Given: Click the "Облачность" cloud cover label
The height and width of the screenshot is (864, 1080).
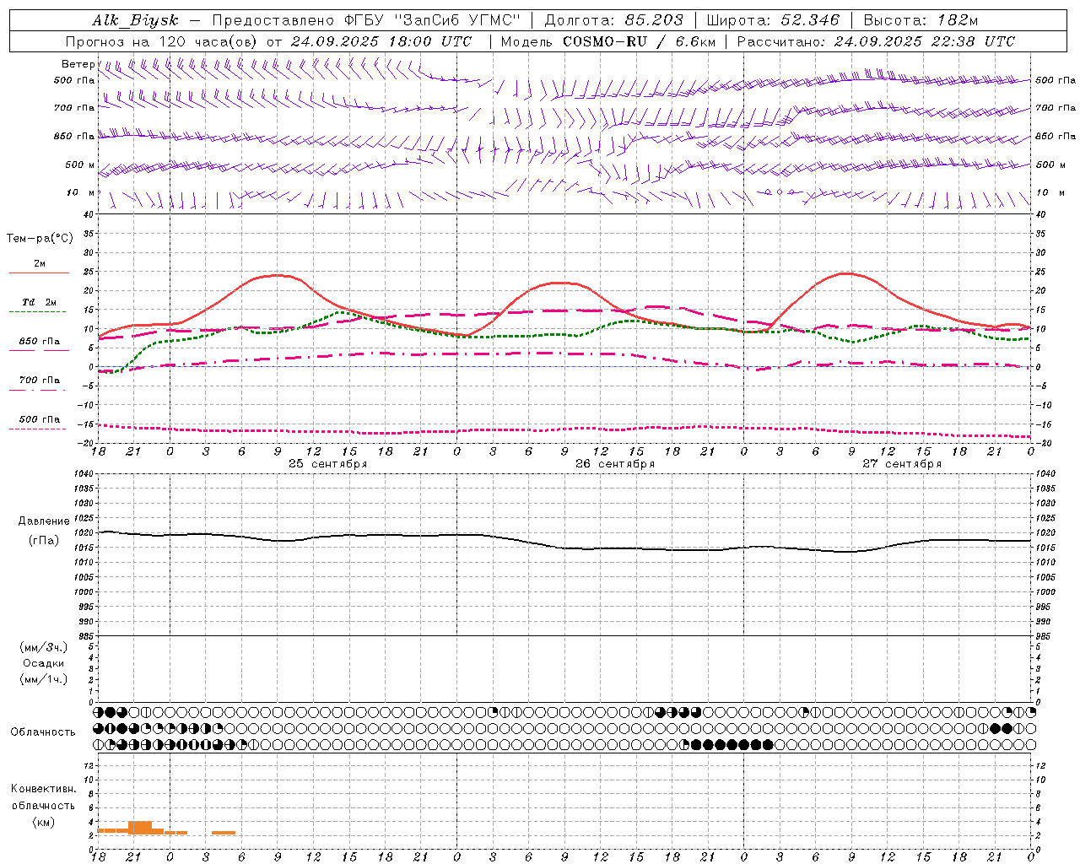Looking at the screenshot, I should [43, 732].
